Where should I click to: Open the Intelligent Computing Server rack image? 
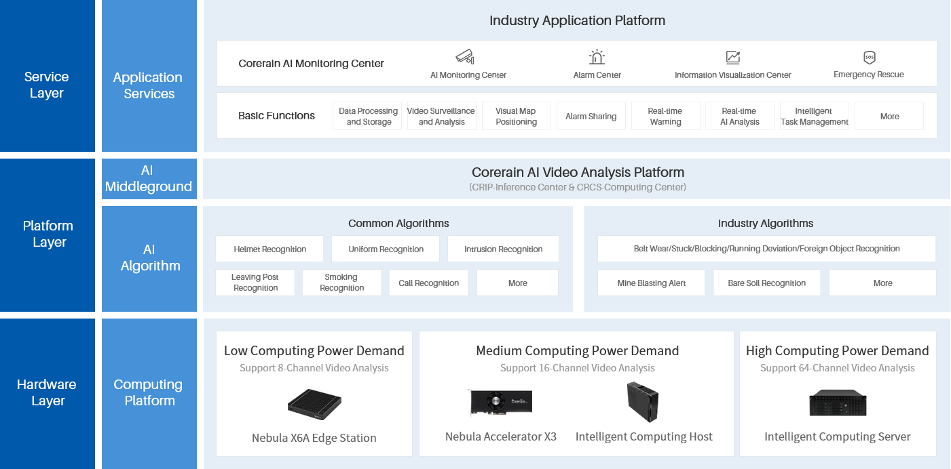838,403
